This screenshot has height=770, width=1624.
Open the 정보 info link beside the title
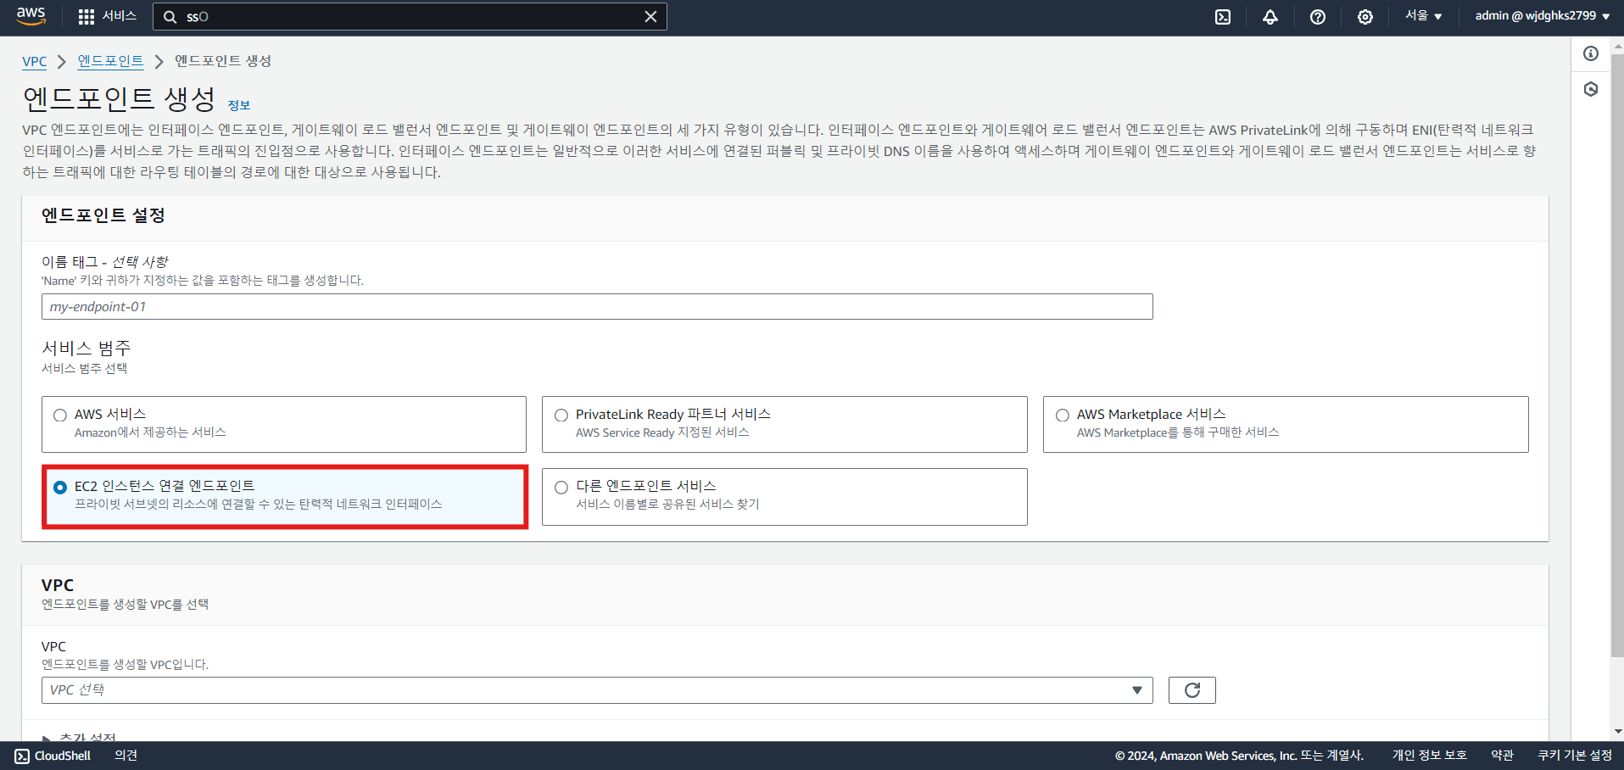[x=239, y=105]
